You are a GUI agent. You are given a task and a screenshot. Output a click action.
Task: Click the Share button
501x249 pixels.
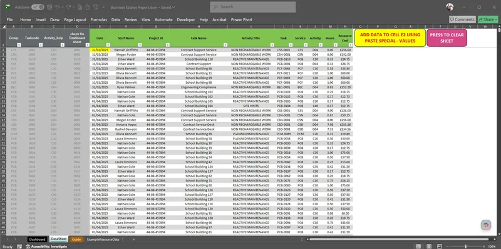click(487, 19)
